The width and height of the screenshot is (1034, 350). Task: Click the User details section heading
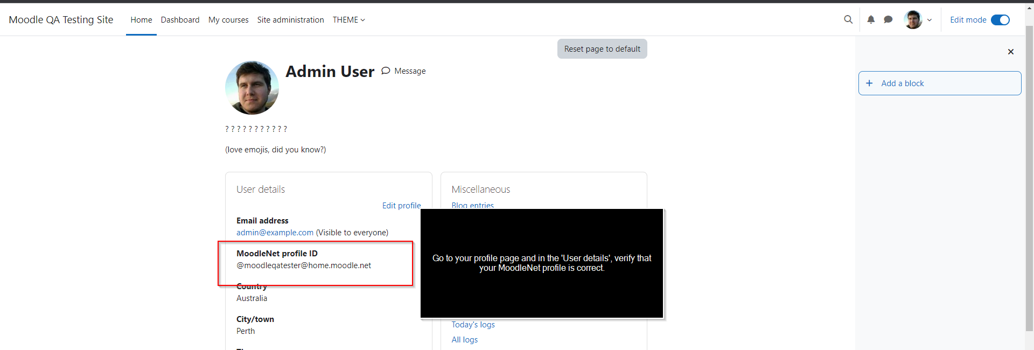[261, 190]
